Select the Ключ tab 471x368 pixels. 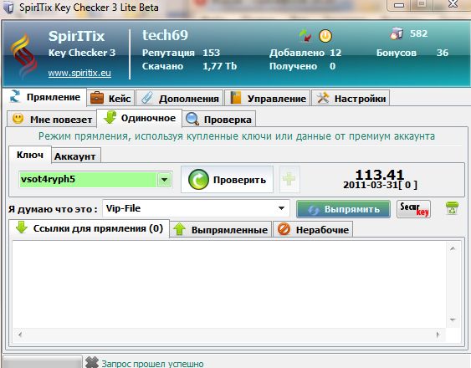point(30,155)
